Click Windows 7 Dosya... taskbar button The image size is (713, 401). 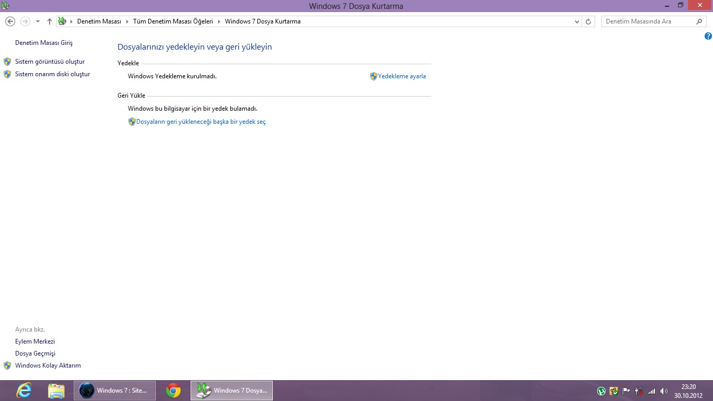click(232, 391)
